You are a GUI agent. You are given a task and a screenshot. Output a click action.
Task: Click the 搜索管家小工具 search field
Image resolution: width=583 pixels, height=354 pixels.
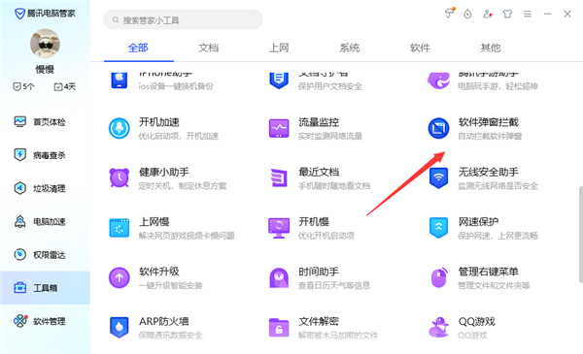coord(183,19)
